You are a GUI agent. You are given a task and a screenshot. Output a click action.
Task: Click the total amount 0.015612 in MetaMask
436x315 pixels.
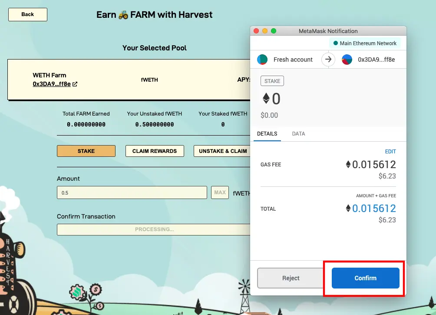(374, 209)
